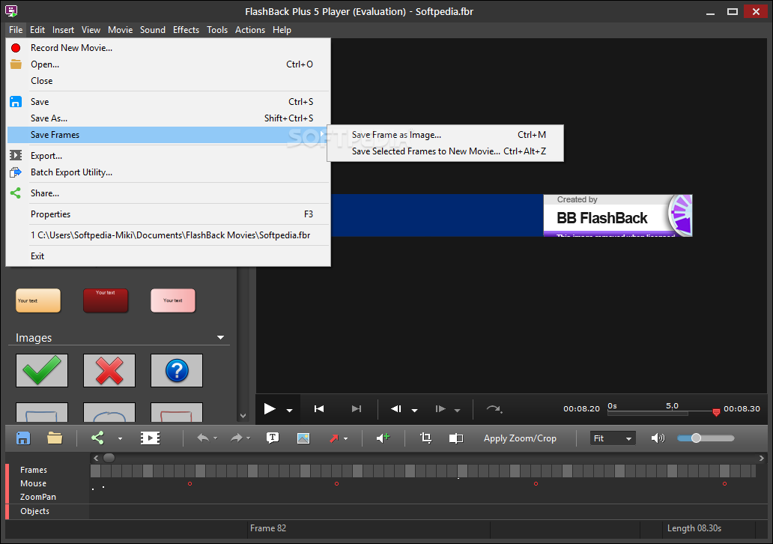Jump to movie end button
Viewport: 773px width, 544px height.
coord(357,409)
